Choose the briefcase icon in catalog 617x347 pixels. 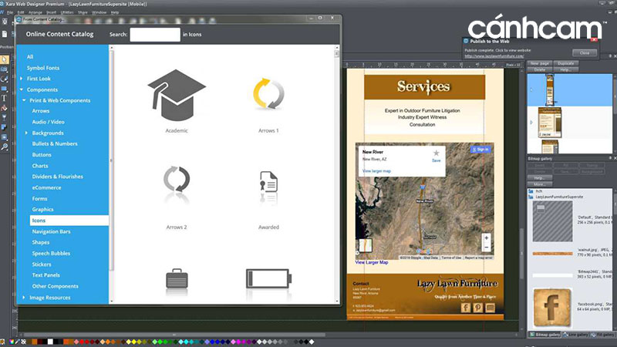point(177,278)
